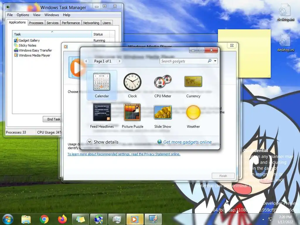This screenshot has width=300, height=225.
Task: Expand Show details in gadget gallery
Action: point(103,142)
